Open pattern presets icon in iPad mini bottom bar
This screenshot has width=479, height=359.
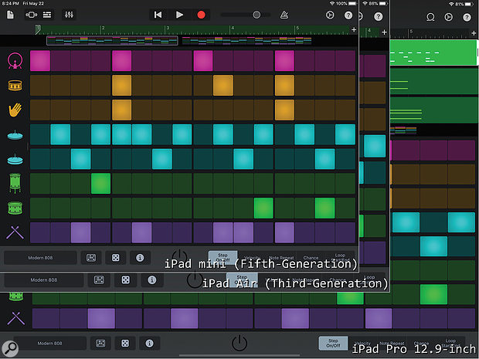pos(91,258)
